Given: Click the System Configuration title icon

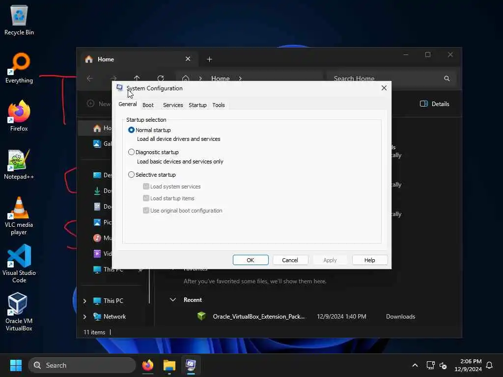Looking at the screenshot, I should coord(120,88).
